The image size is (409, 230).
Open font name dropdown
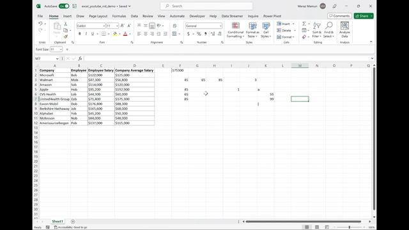point(104,26)
